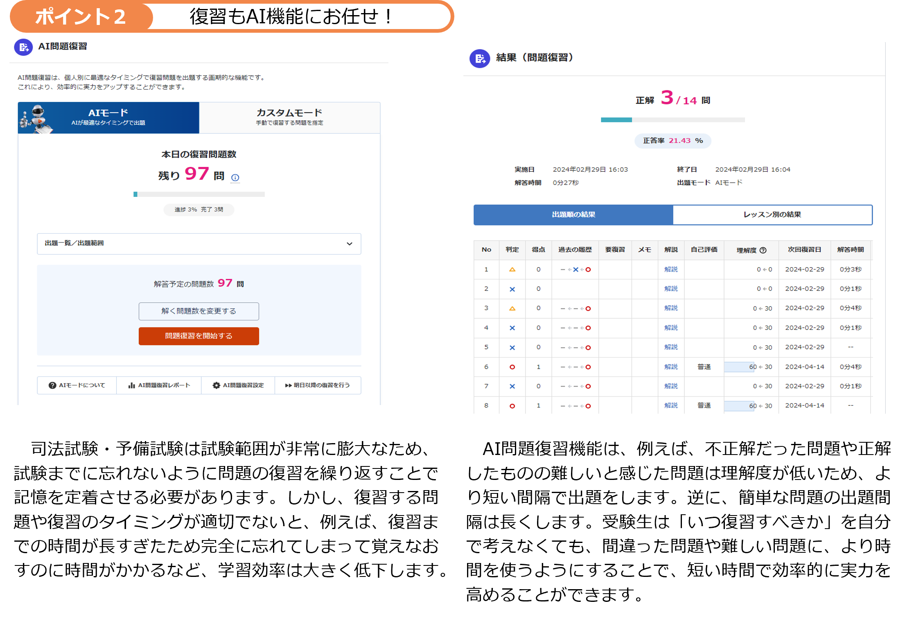Click the 結果(問題復習) header icon
The height and width of the screenshot is (644, 905).
tap(479, 59)
